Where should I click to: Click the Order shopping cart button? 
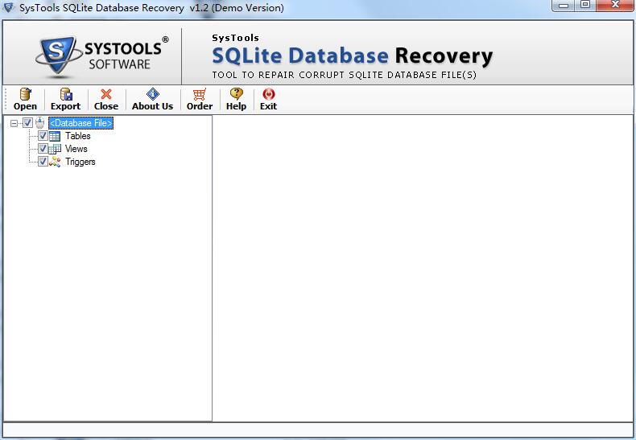(x=199, y=99)
